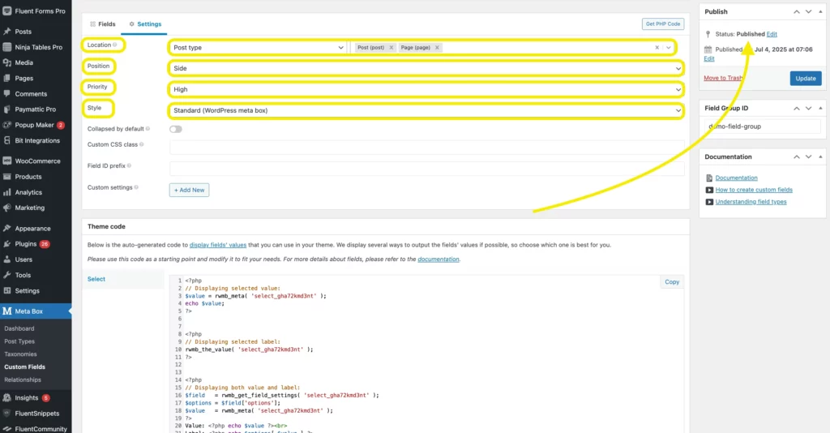The image size is (830, 433).
Task: Select the Select field code tab
Action: 96,279
